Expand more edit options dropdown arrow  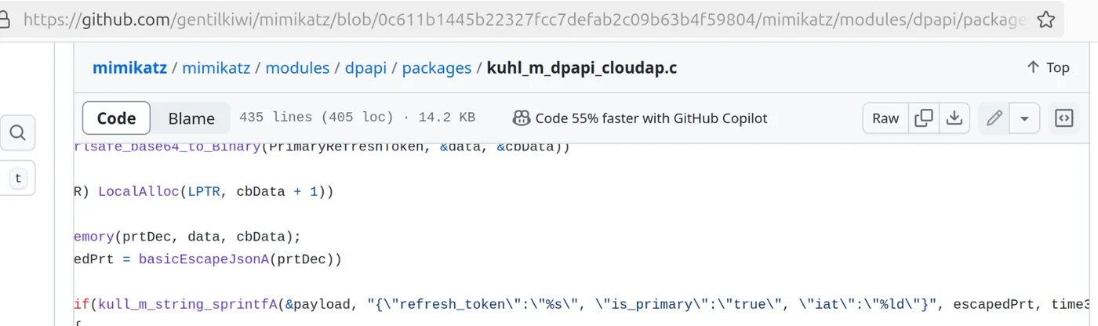tap(1023, 118)
